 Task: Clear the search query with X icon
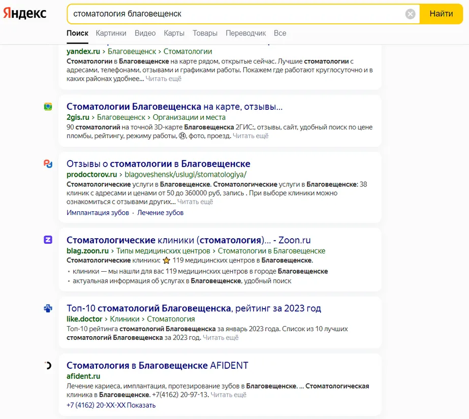410,14
